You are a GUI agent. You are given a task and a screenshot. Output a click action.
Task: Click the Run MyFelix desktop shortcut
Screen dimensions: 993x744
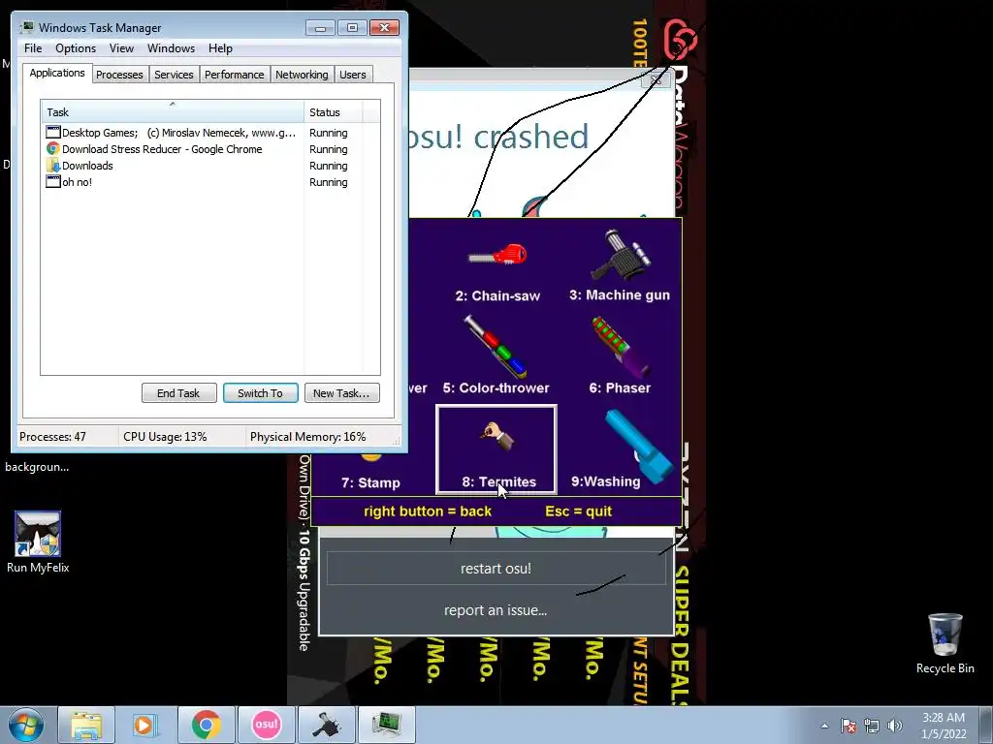coord(38,542)
